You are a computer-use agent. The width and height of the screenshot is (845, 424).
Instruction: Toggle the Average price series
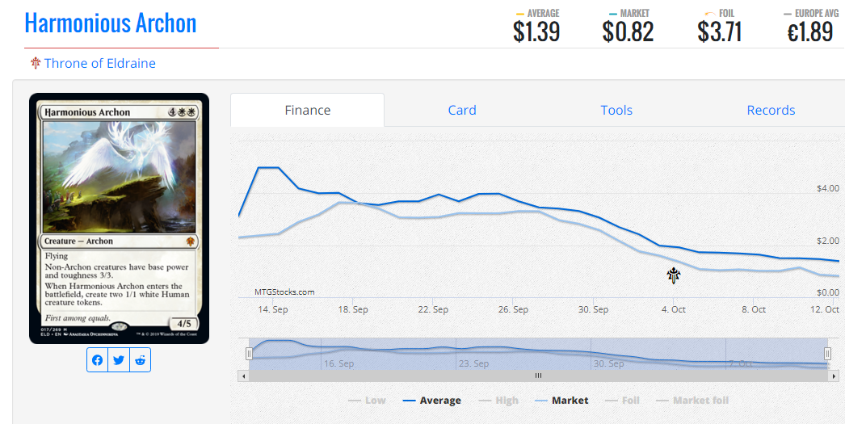click(432, 401)
